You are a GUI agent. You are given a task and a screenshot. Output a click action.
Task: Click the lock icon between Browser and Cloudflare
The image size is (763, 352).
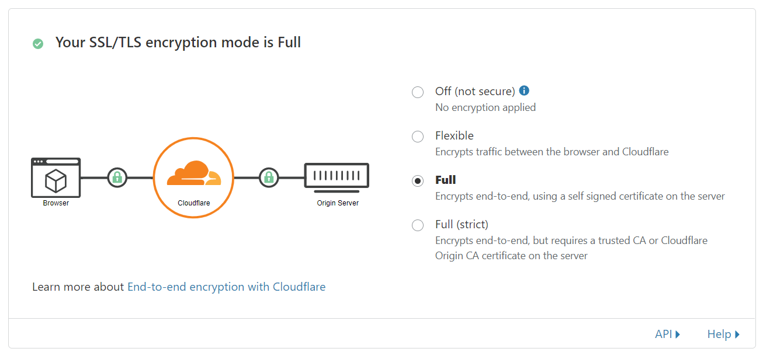117,177
